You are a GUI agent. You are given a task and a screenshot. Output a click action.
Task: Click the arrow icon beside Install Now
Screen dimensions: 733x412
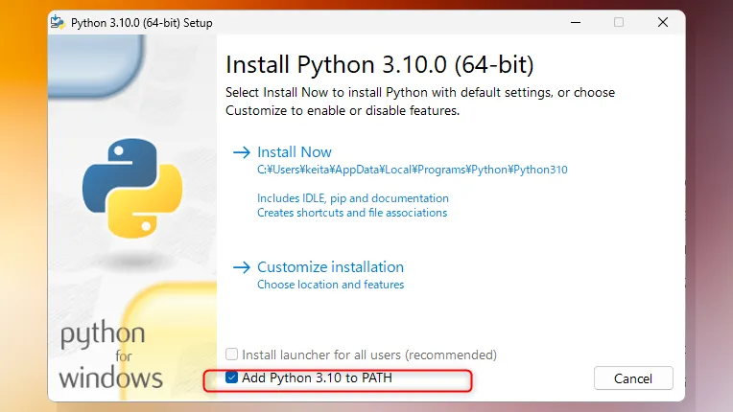tap(241, 152)
